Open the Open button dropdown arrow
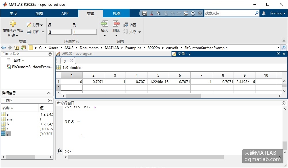This screenshot has width=288, height=168. 41,25
